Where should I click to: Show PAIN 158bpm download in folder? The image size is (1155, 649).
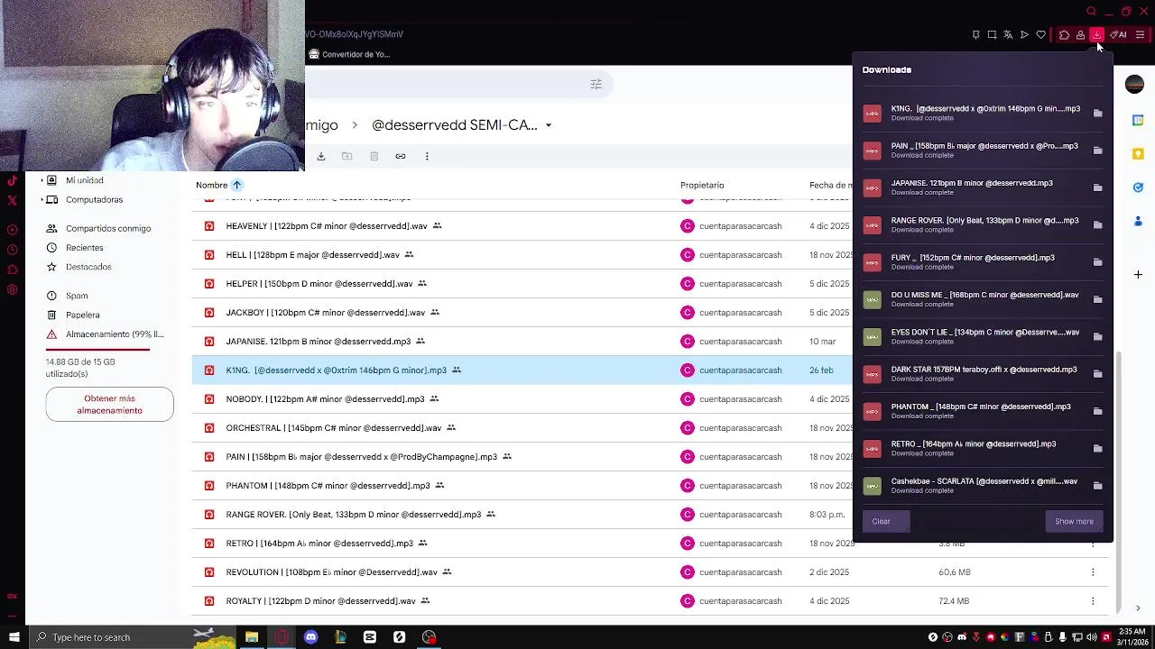(1097, 151)
